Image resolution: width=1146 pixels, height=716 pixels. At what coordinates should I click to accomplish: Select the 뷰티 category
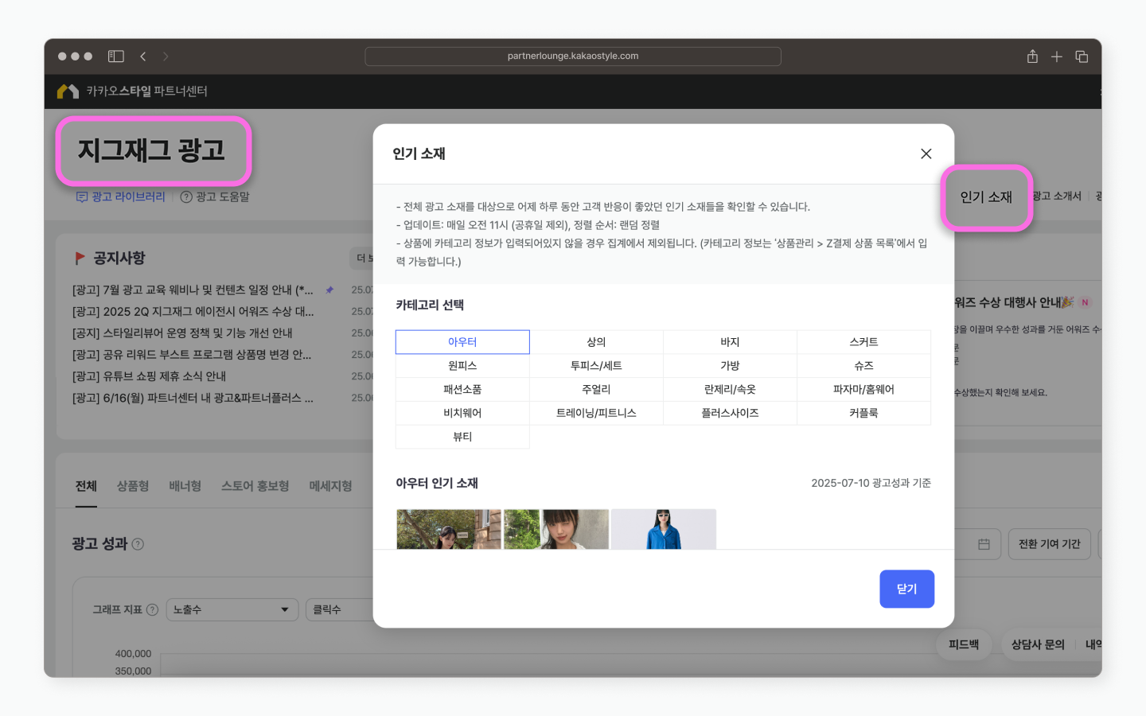click(x=462, y=437)
